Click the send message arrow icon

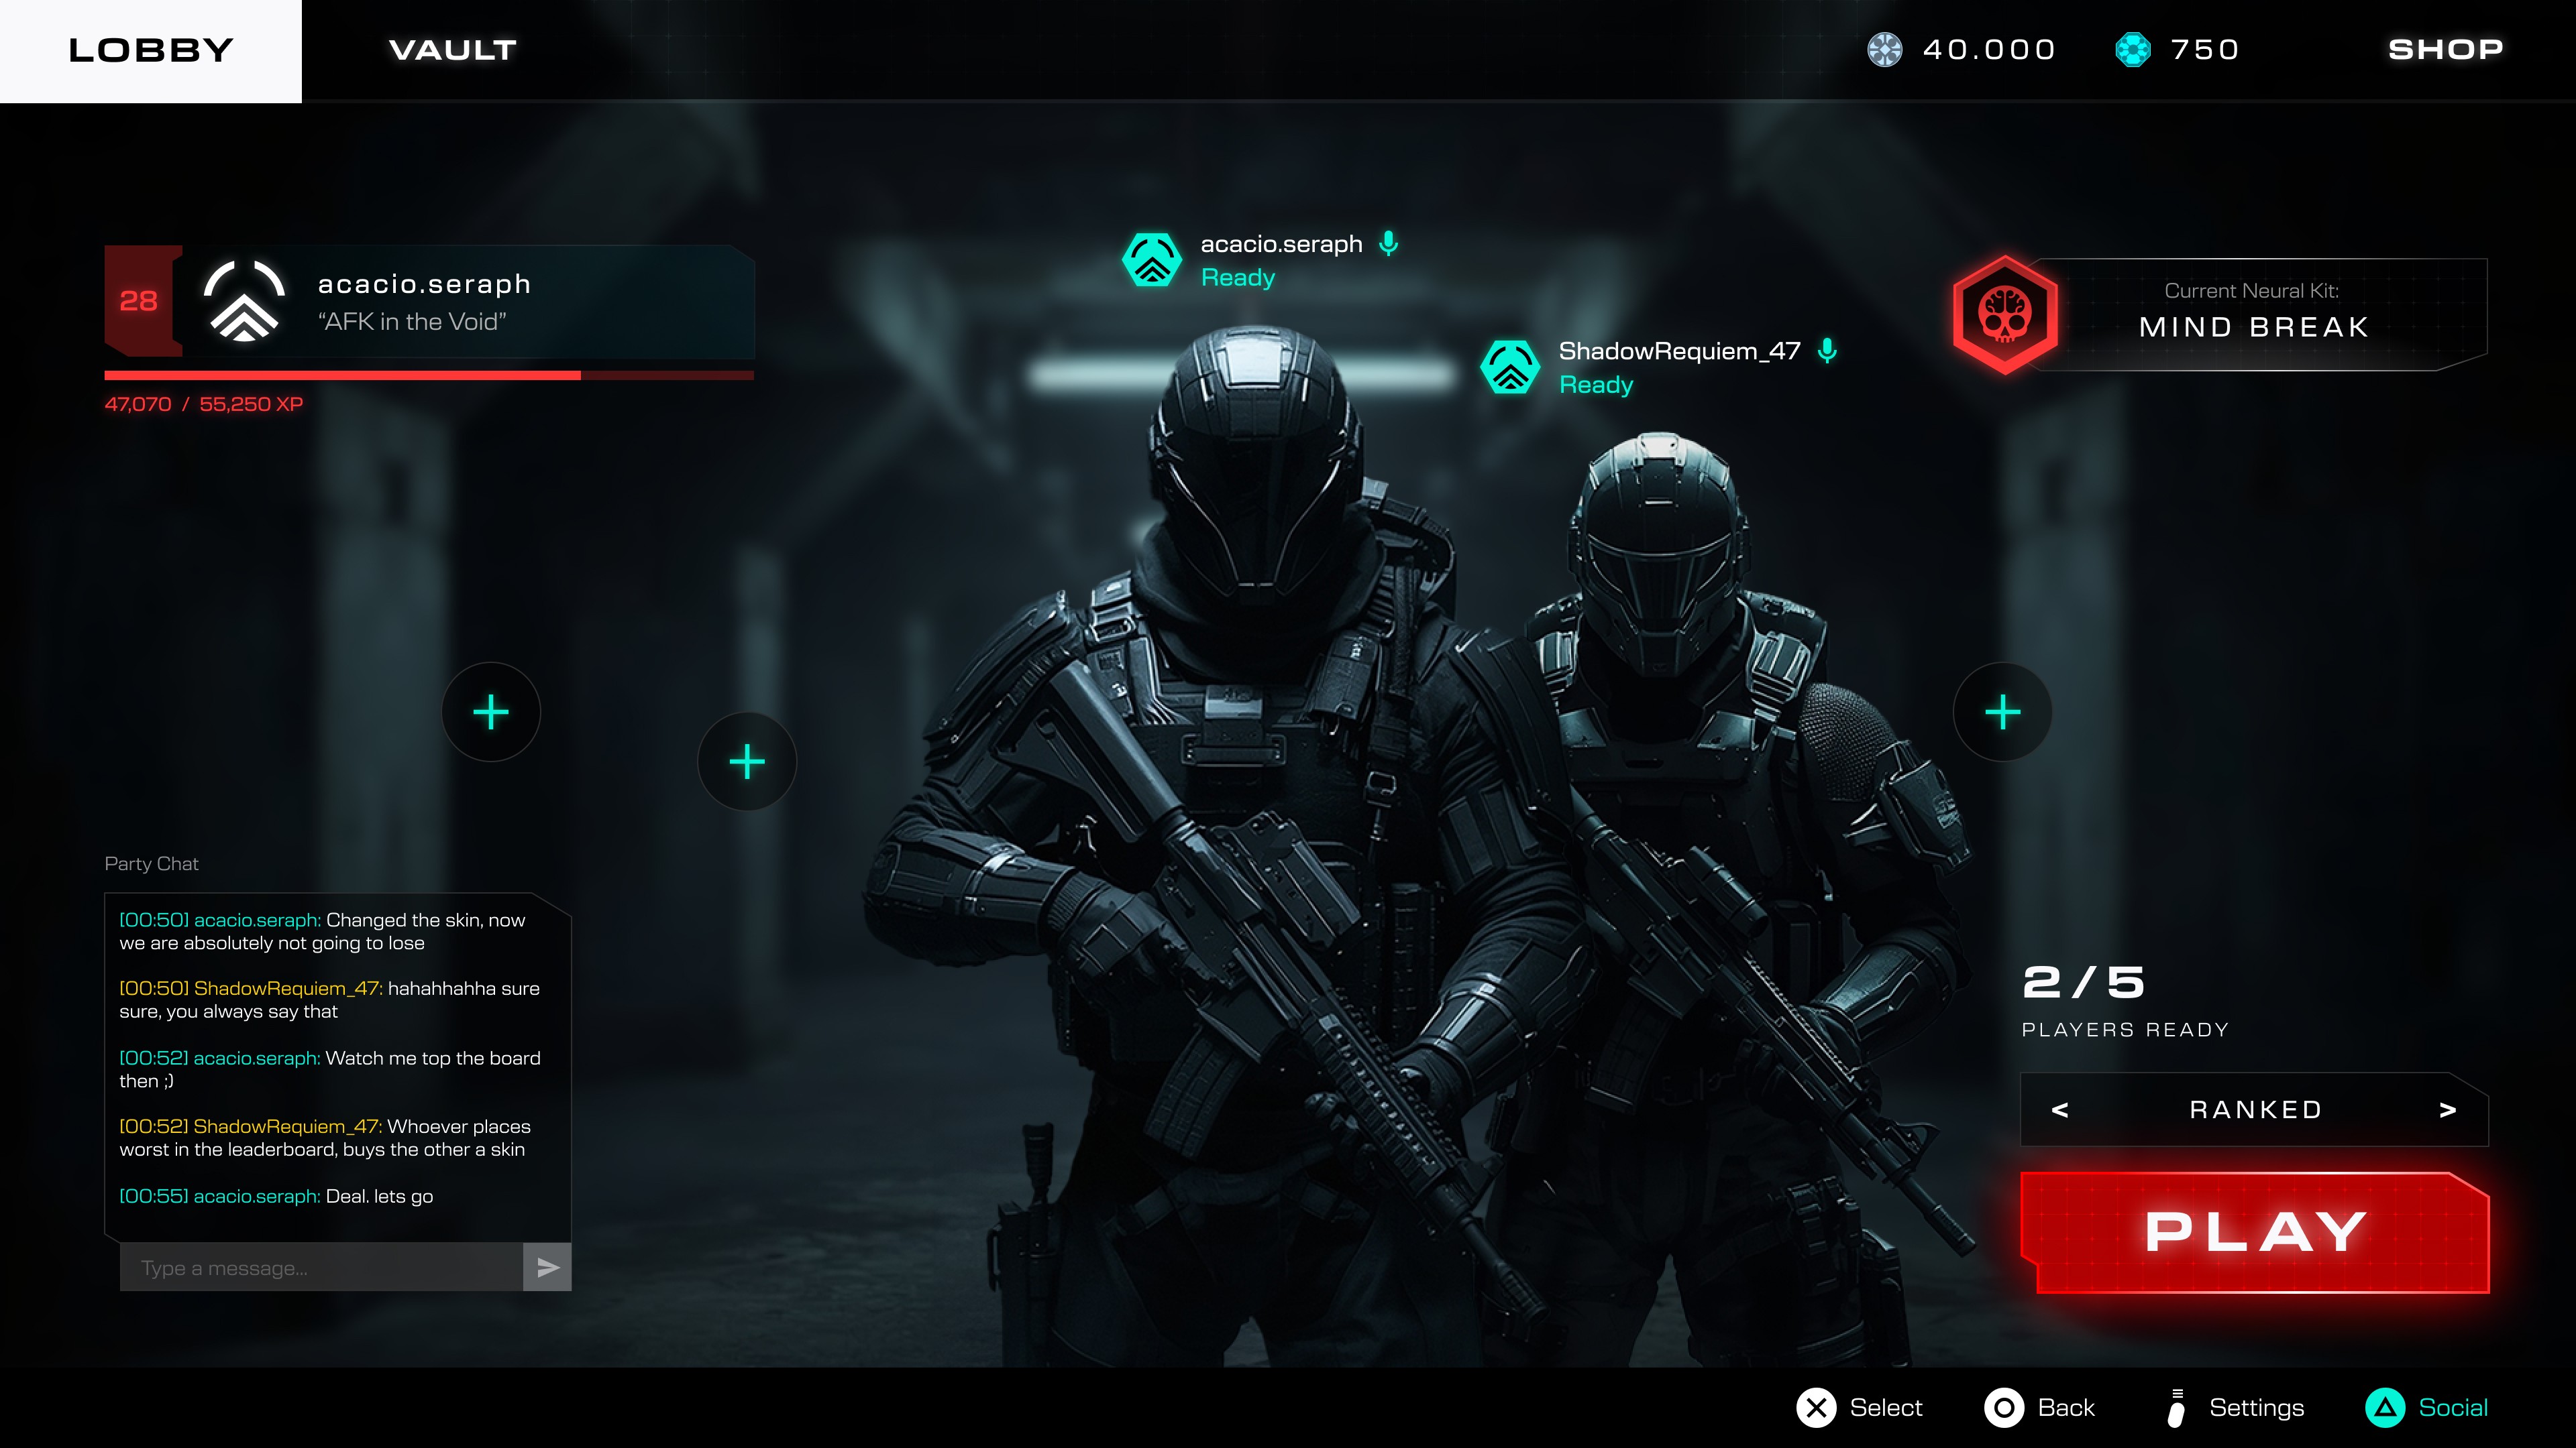[547, 1267]
